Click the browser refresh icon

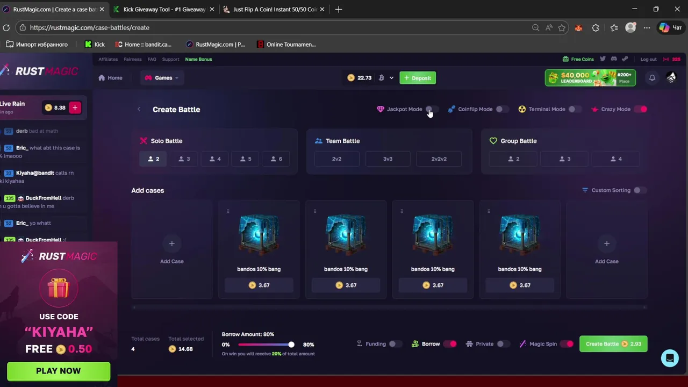6,27
